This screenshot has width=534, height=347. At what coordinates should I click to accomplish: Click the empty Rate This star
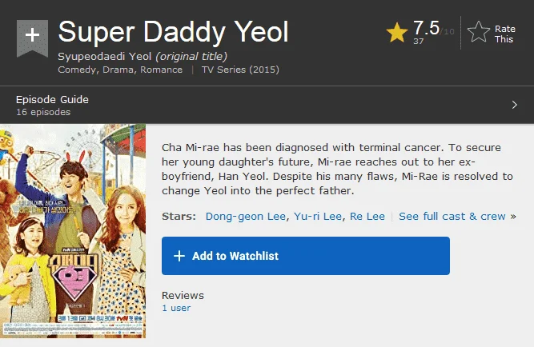tap(479, 32)
